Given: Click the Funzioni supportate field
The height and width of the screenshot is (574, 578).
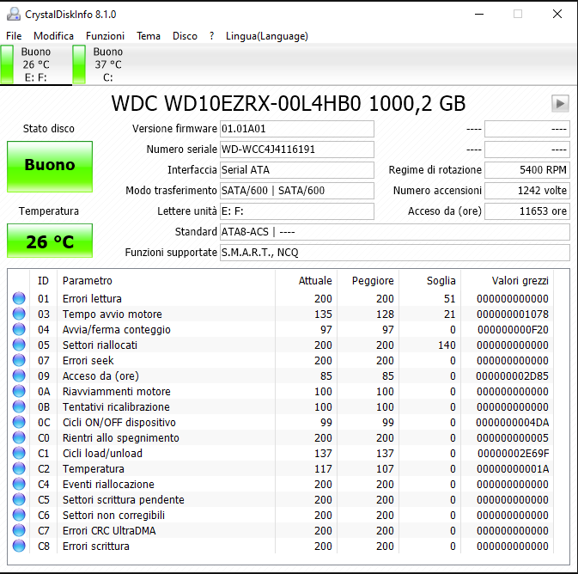Looking at the screenshot, I should tap(395, 253).
